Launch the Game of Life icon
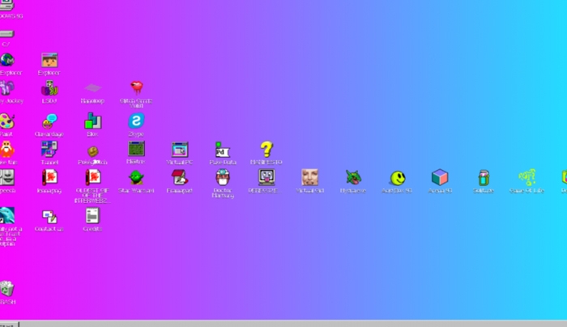This screenshot has width=567, height=327. [526, 177]
